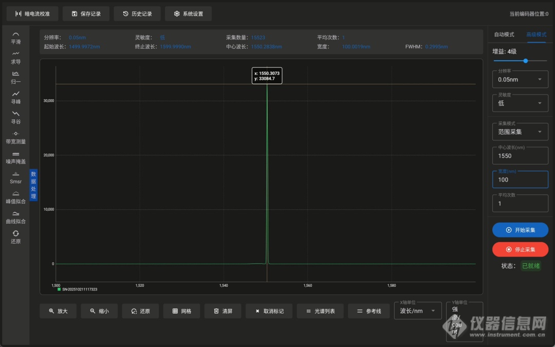Open the 分辨率 0.05nm dropdown
Image resolution: width=555 pixels, height=347 pixels.
click(x=520, y=79)
